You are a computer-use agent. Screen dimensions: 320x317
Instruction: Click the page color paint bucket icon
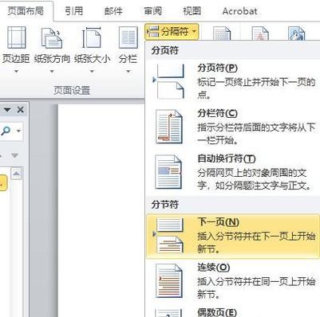296,33
